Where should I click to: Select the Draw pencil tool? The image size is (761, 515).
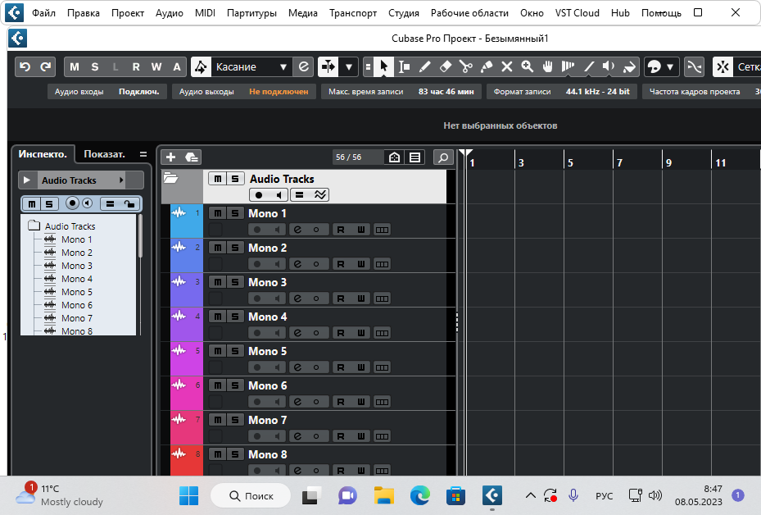click(x=425, y=67)
